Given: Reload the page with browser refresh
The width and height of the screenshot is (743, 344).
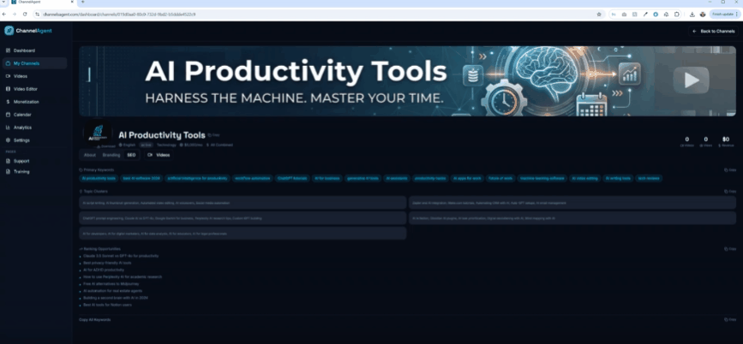Looking at the screenshot, I should [25, 15].
